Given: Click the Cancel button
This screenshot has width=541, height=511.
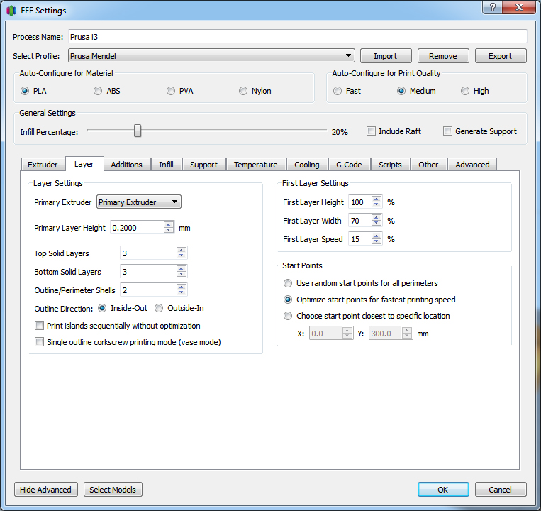Looking at the screenshot, I should pos(501,490).
